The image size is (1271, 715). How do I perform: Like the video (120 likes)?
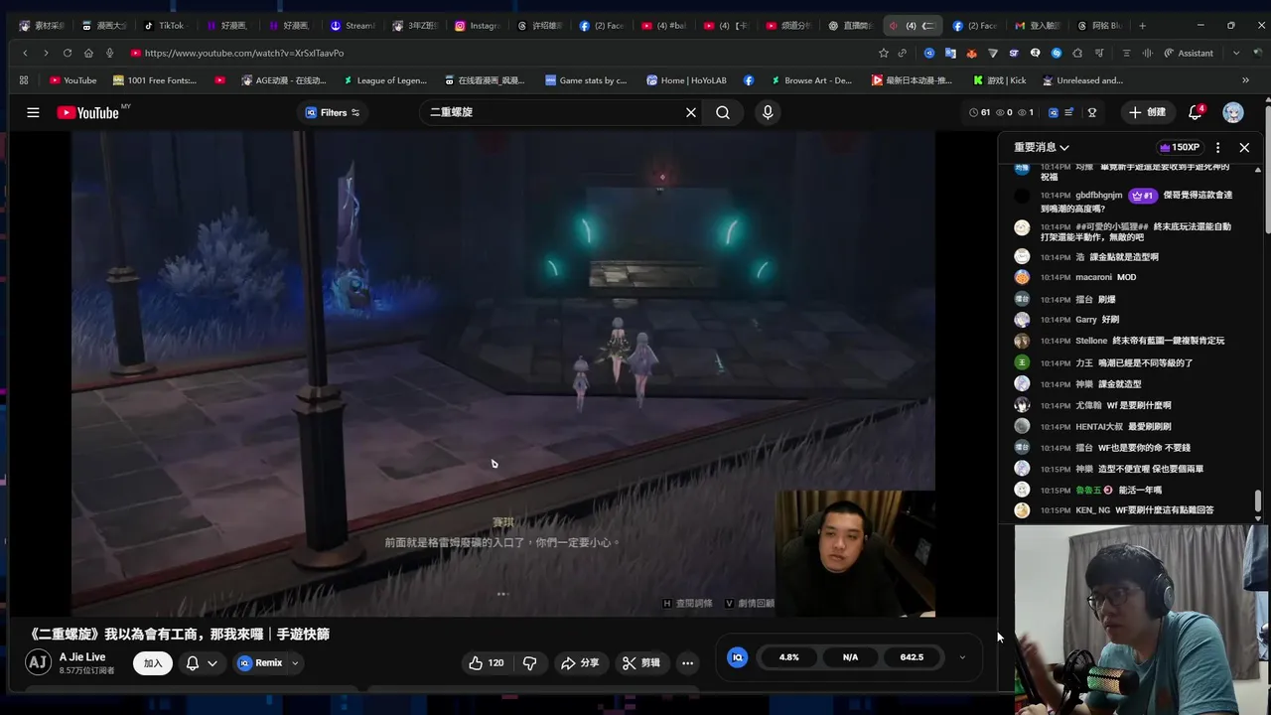click(x=487, y=662)
